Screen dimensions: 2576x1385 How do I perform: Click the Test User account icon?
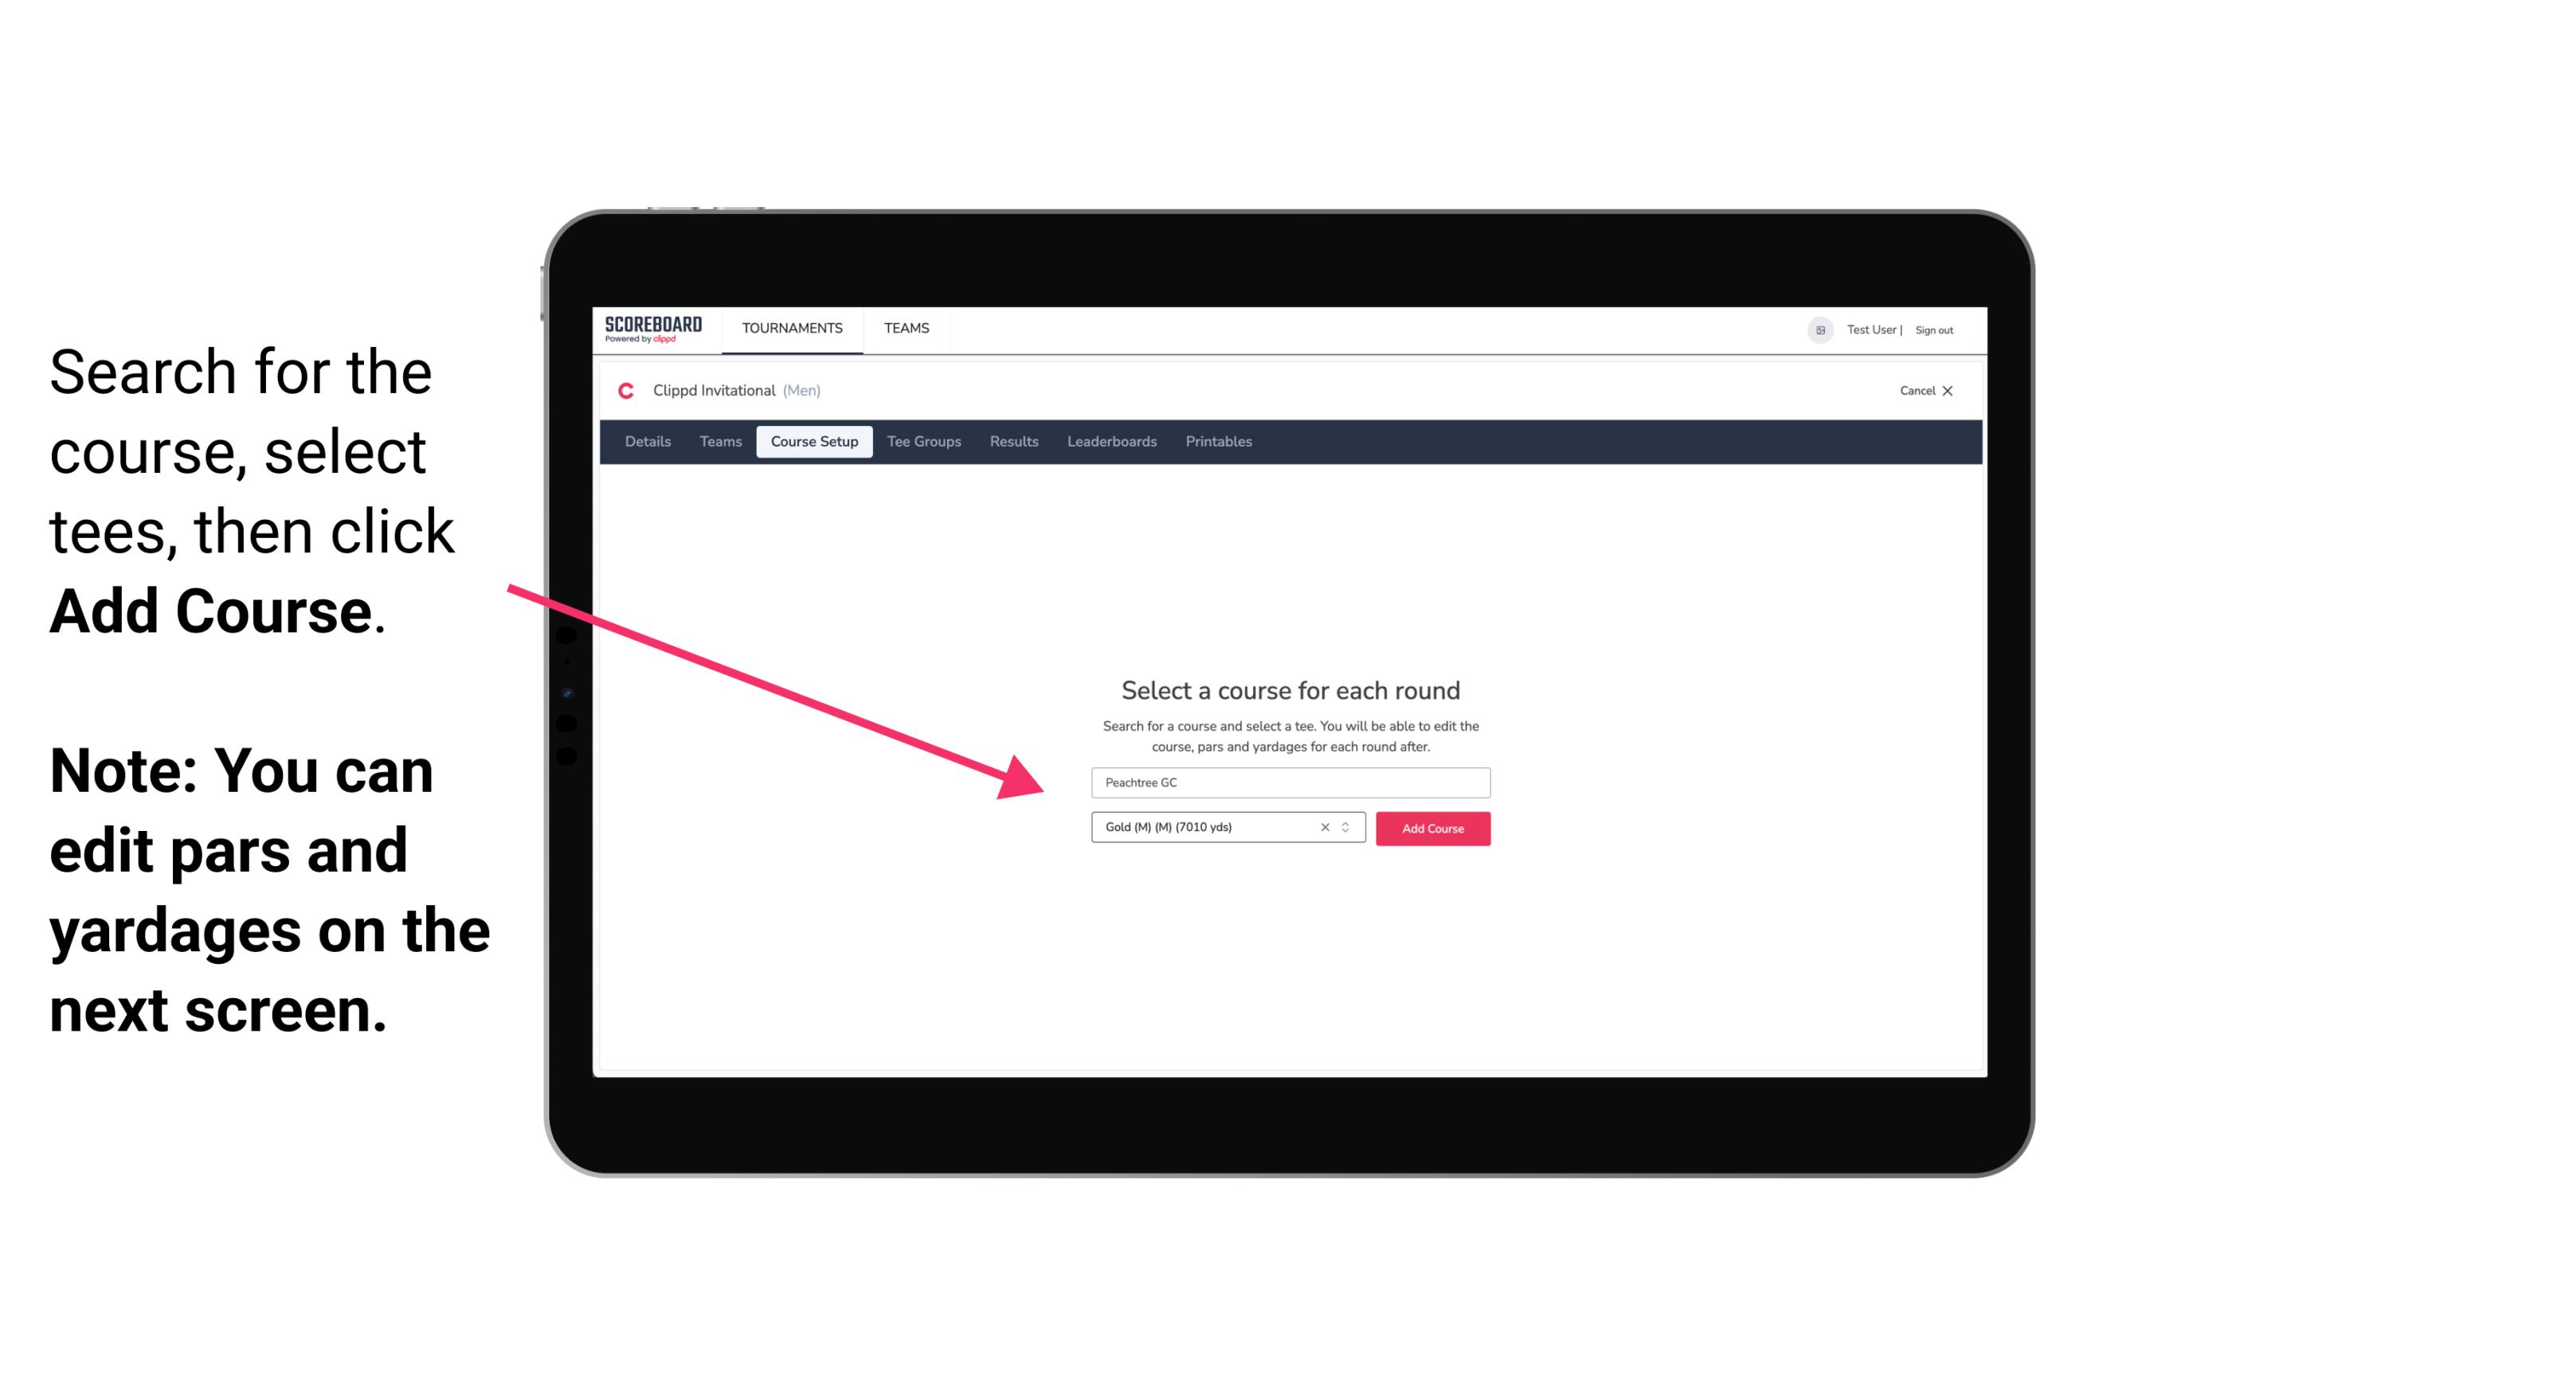pos(1817,330)
